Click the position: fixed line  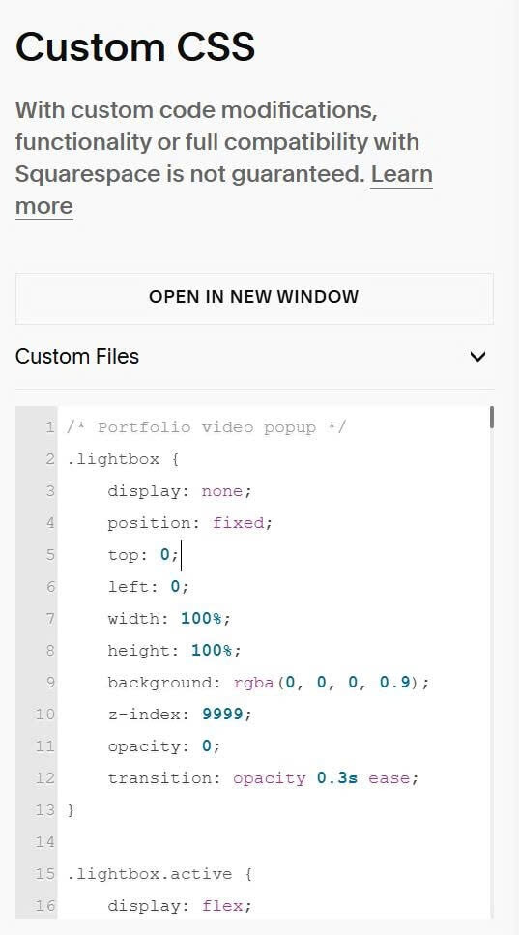click(190, 523)
